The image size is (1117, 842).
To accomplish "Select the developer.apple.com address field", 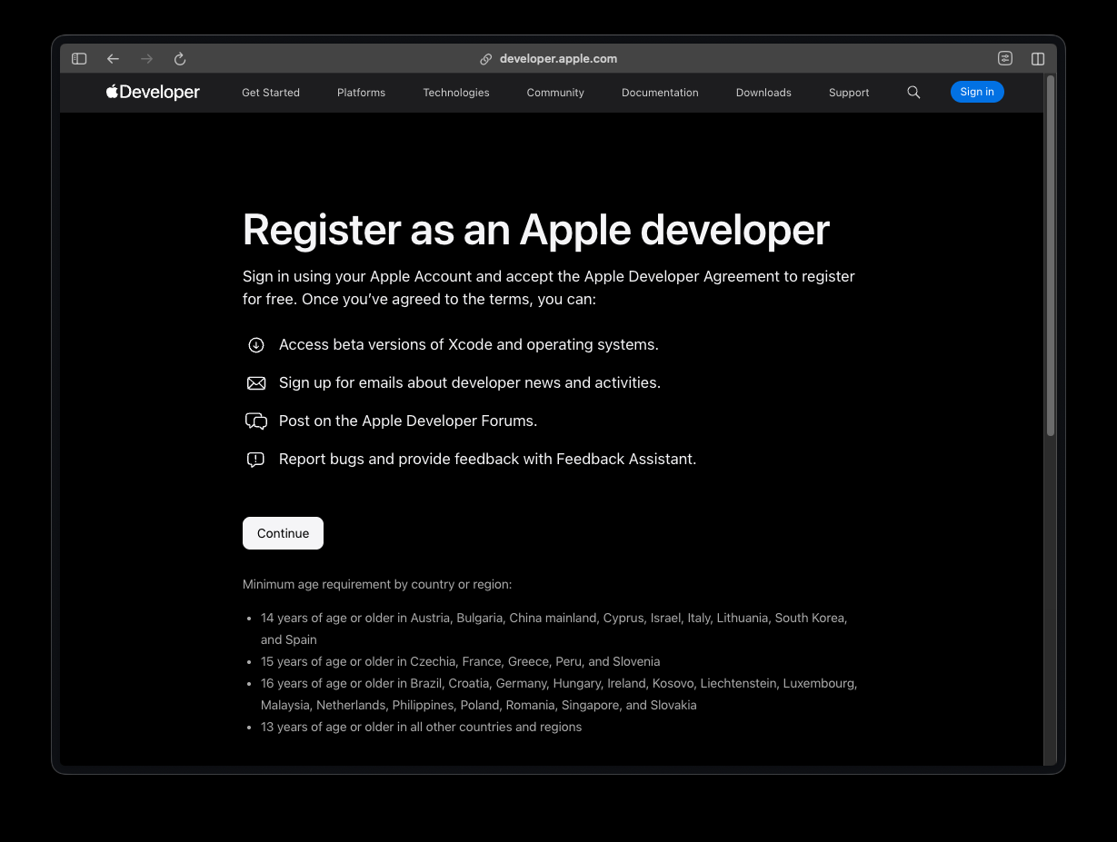I will [558, 59].
